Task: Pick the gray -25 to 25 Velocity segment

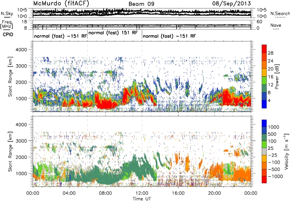Action: point(264,151)
